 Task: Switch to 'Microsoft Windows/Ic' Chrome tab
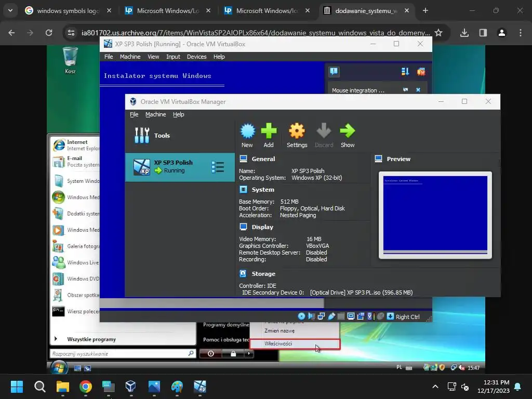click(267, 10)
